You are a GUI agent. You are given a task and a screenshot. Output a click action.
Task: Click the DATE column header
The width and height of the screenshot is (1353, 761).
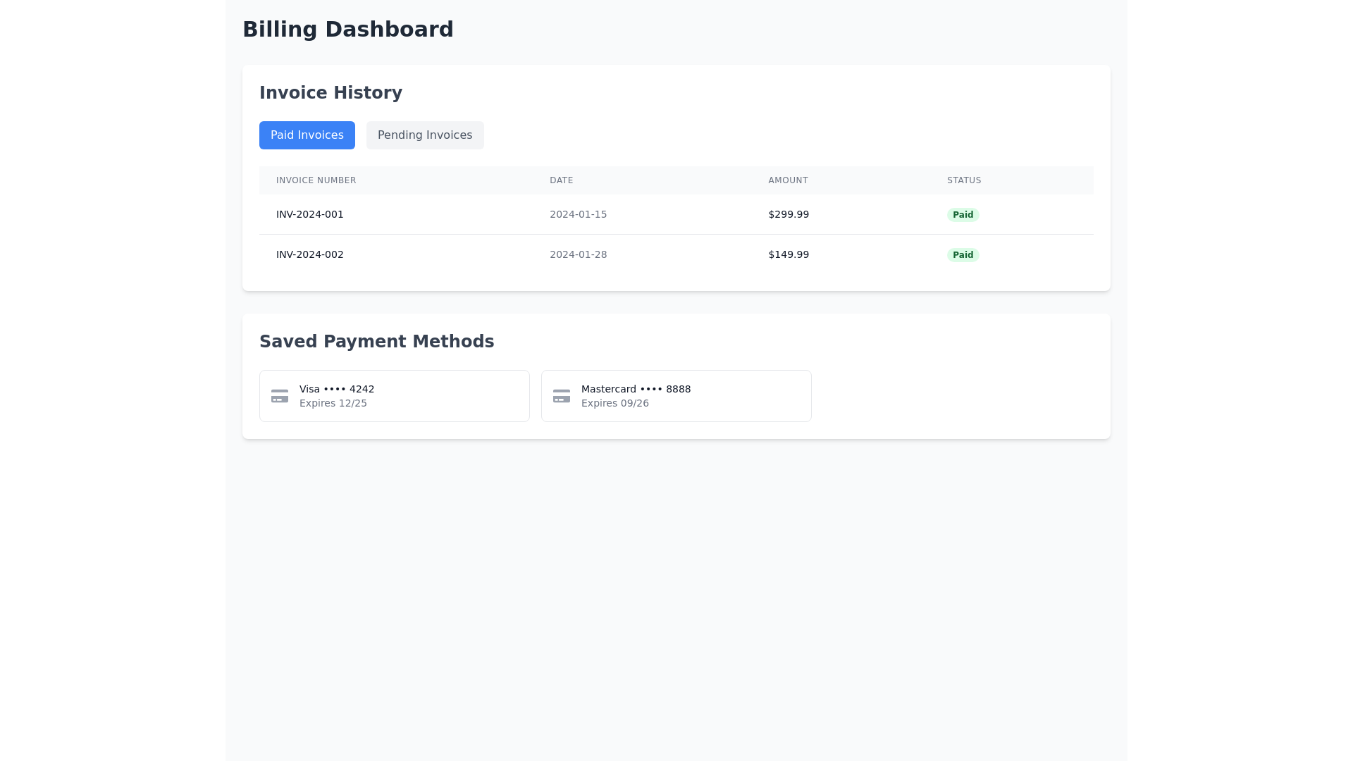[x=561, y=180]
